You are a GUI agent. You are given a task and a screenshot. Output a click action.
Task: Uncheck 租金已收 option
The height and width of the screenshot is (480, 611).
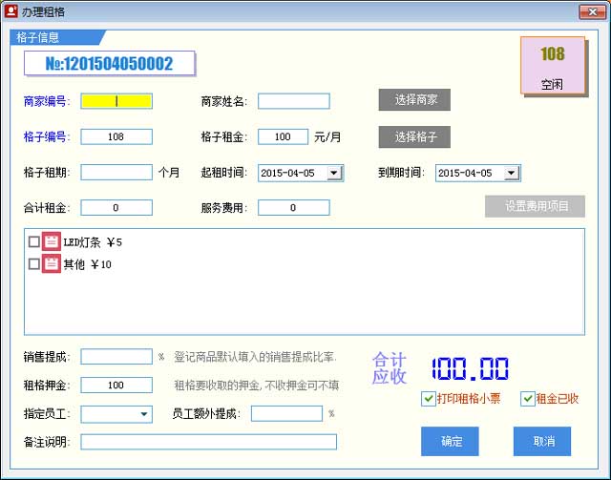[x=527, y=399]
